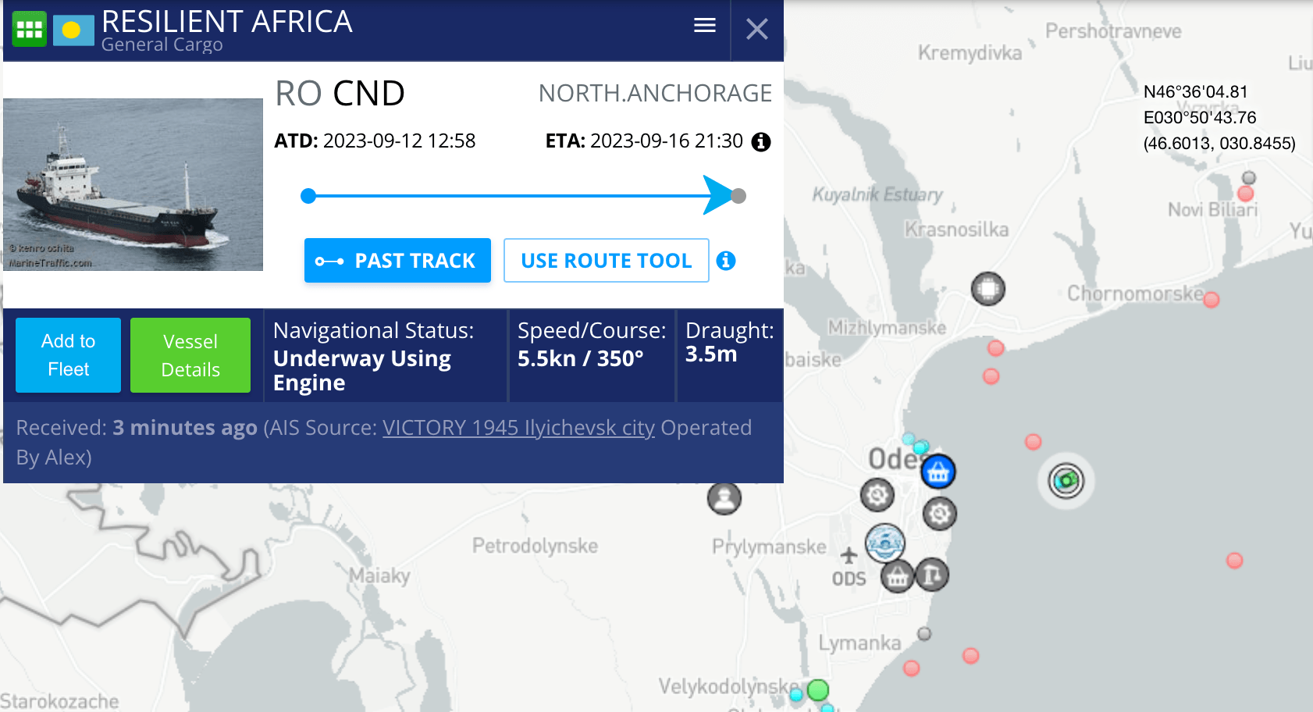
Task: Add the vessel to fleet
Action: pyautogui.click(x=69, y=355)
